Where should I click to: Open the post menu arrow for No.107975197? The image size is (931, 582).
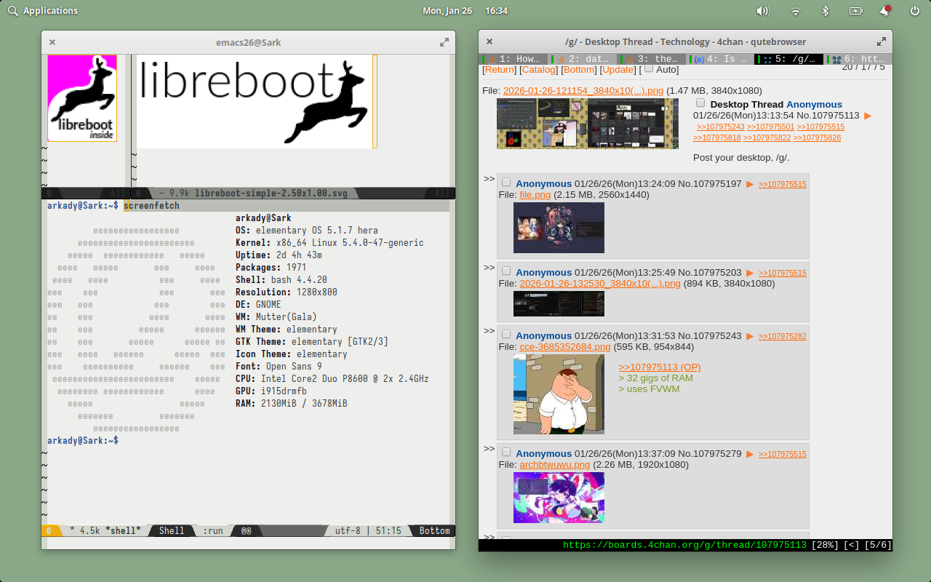click(750, 184)
